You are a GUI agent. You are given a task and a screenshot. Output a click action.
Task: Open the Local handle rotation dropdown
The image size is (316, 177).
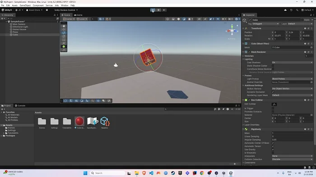[82, 19]
